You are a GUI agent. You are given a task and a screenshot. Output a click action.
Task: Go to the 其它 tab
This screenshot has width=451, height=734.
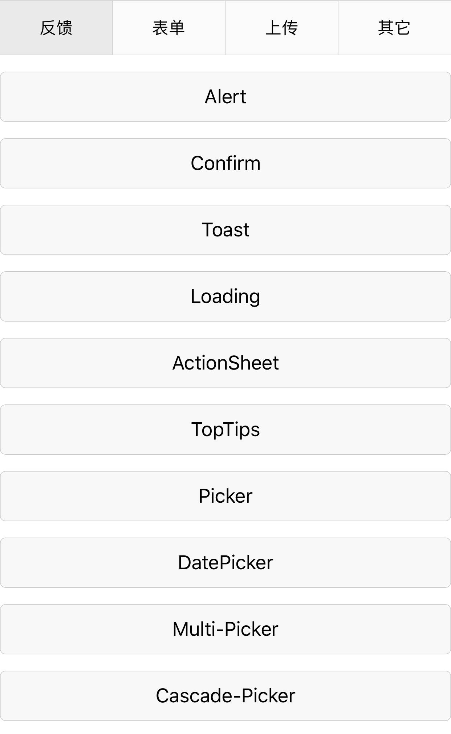pos(395,28)
